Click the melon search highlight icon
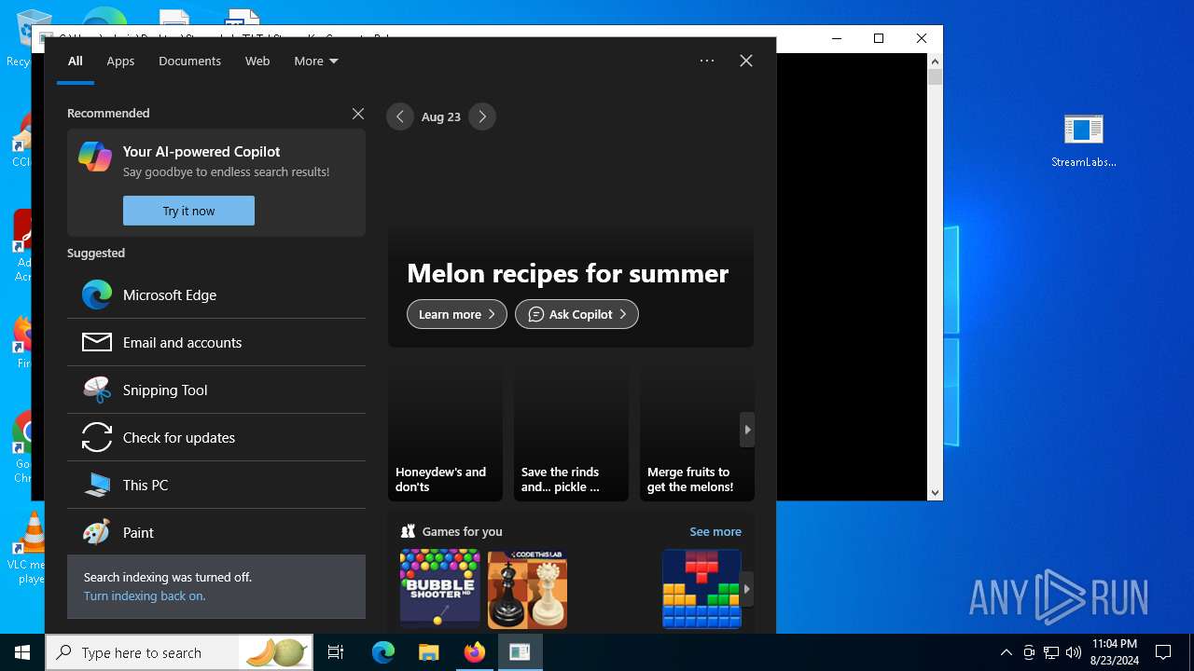 pyautogui.click(x=276, y=652)
